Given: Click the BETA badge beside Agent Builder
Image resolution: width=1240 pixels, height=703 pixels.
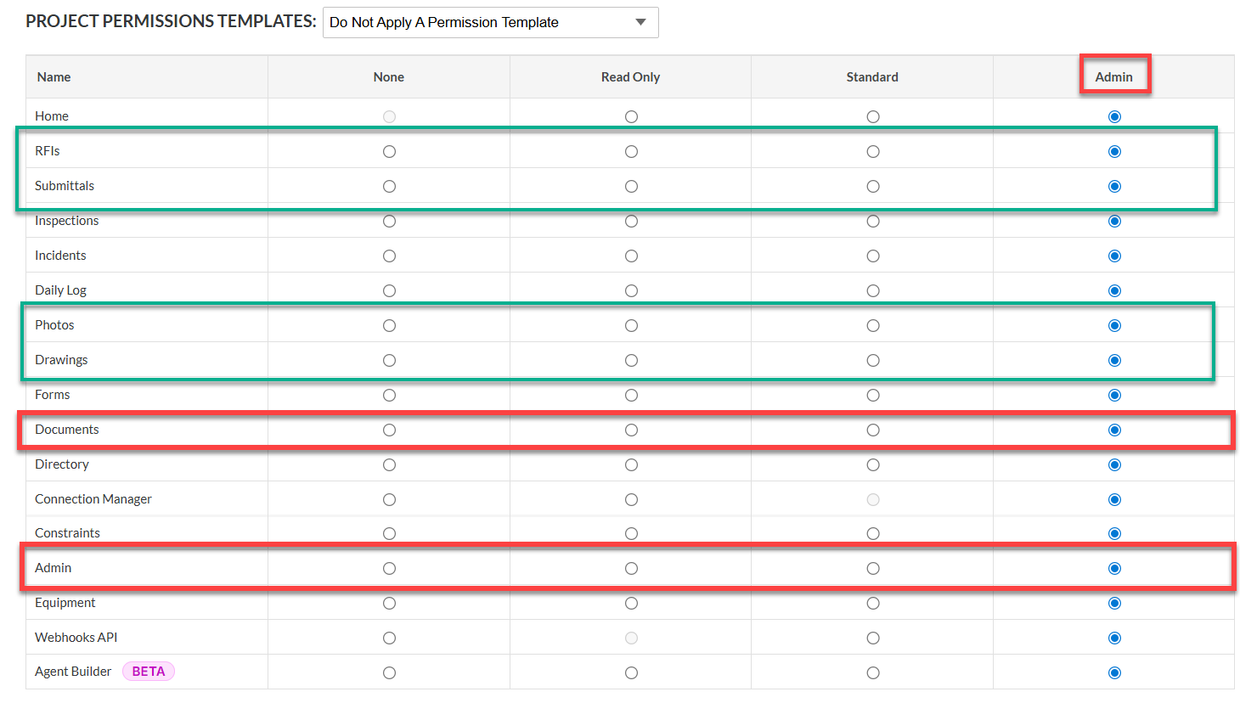Looking at the screenshot, I should coord(149,672).
